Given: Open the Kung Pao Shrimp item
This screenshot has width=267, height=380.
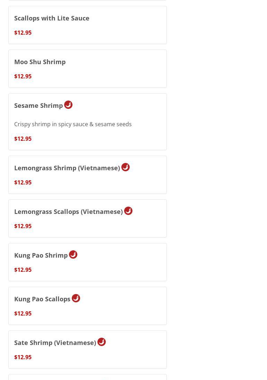Looking at the screenshot, I should pos(41,255).
